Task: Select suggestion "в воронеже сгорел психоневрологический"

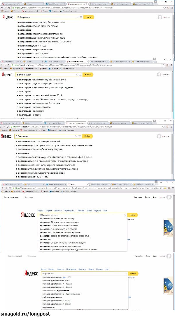Action: [38, 141]
